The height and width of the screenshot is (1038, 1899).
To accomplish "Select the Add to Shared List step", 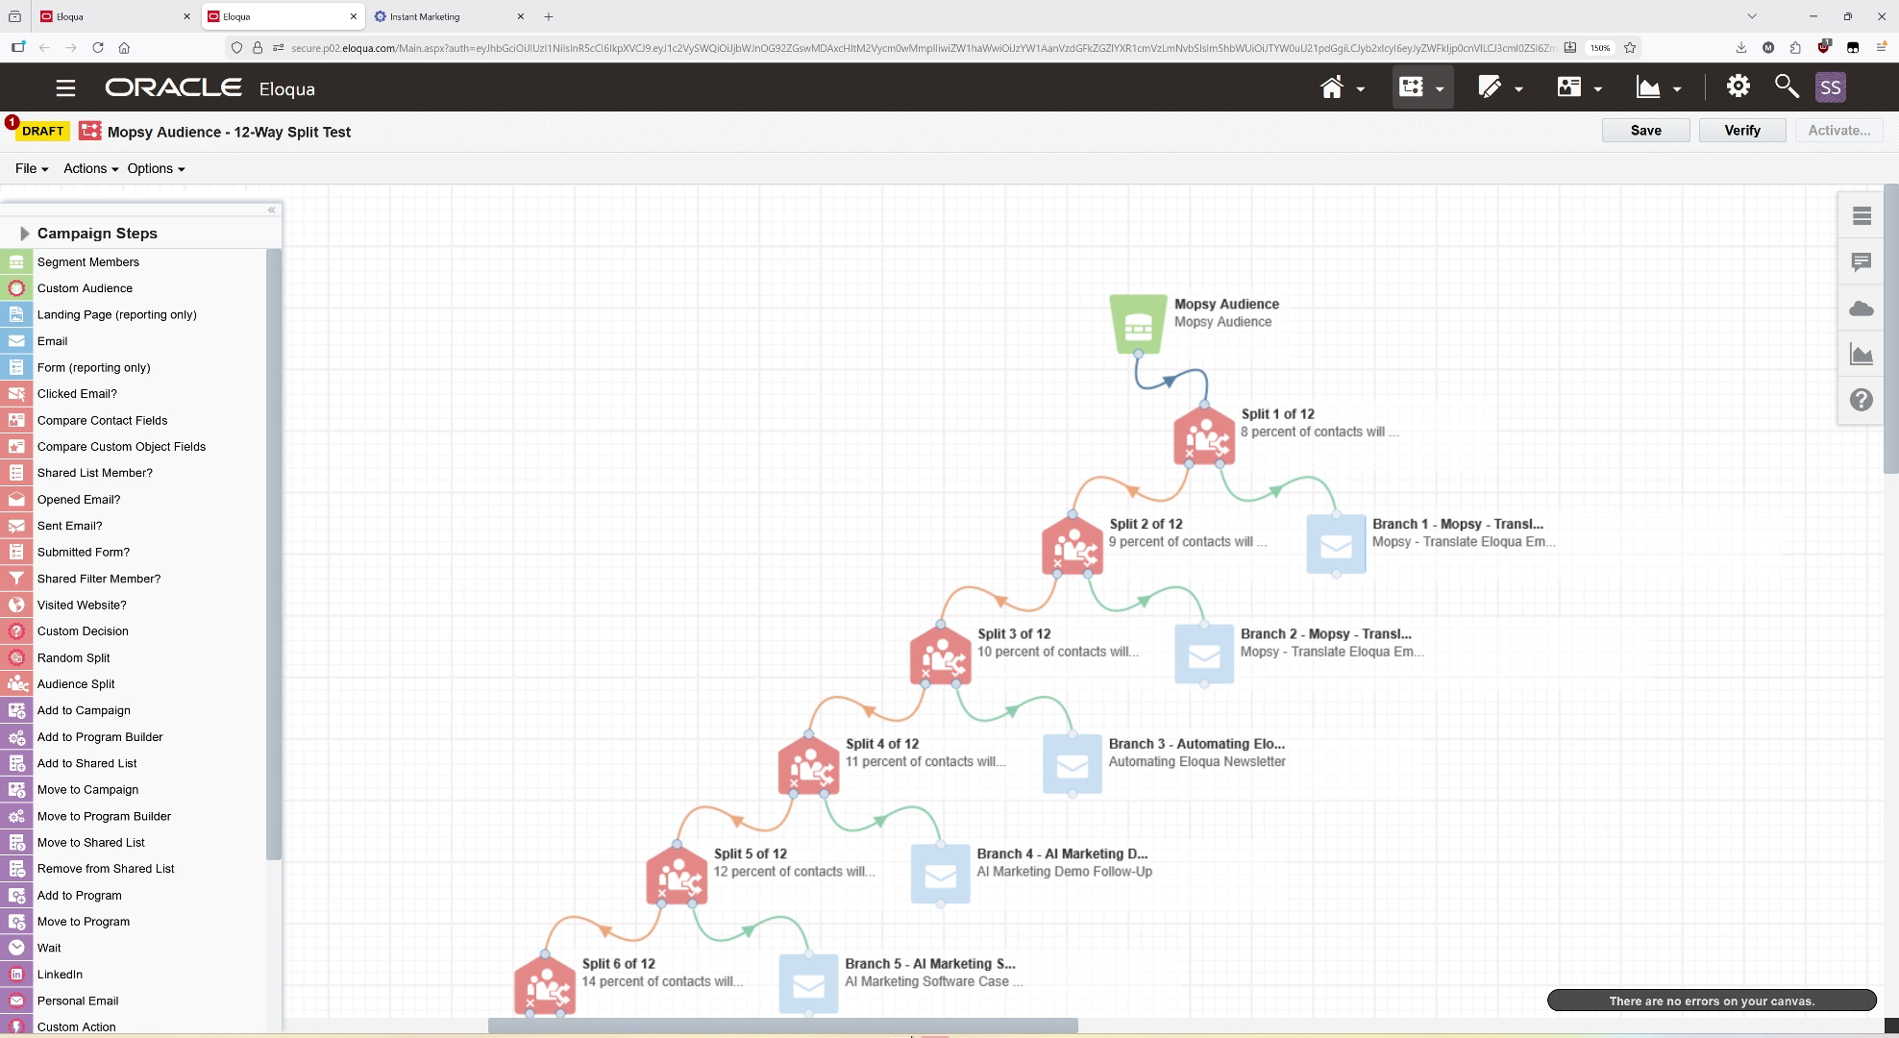I will point(134,763).
